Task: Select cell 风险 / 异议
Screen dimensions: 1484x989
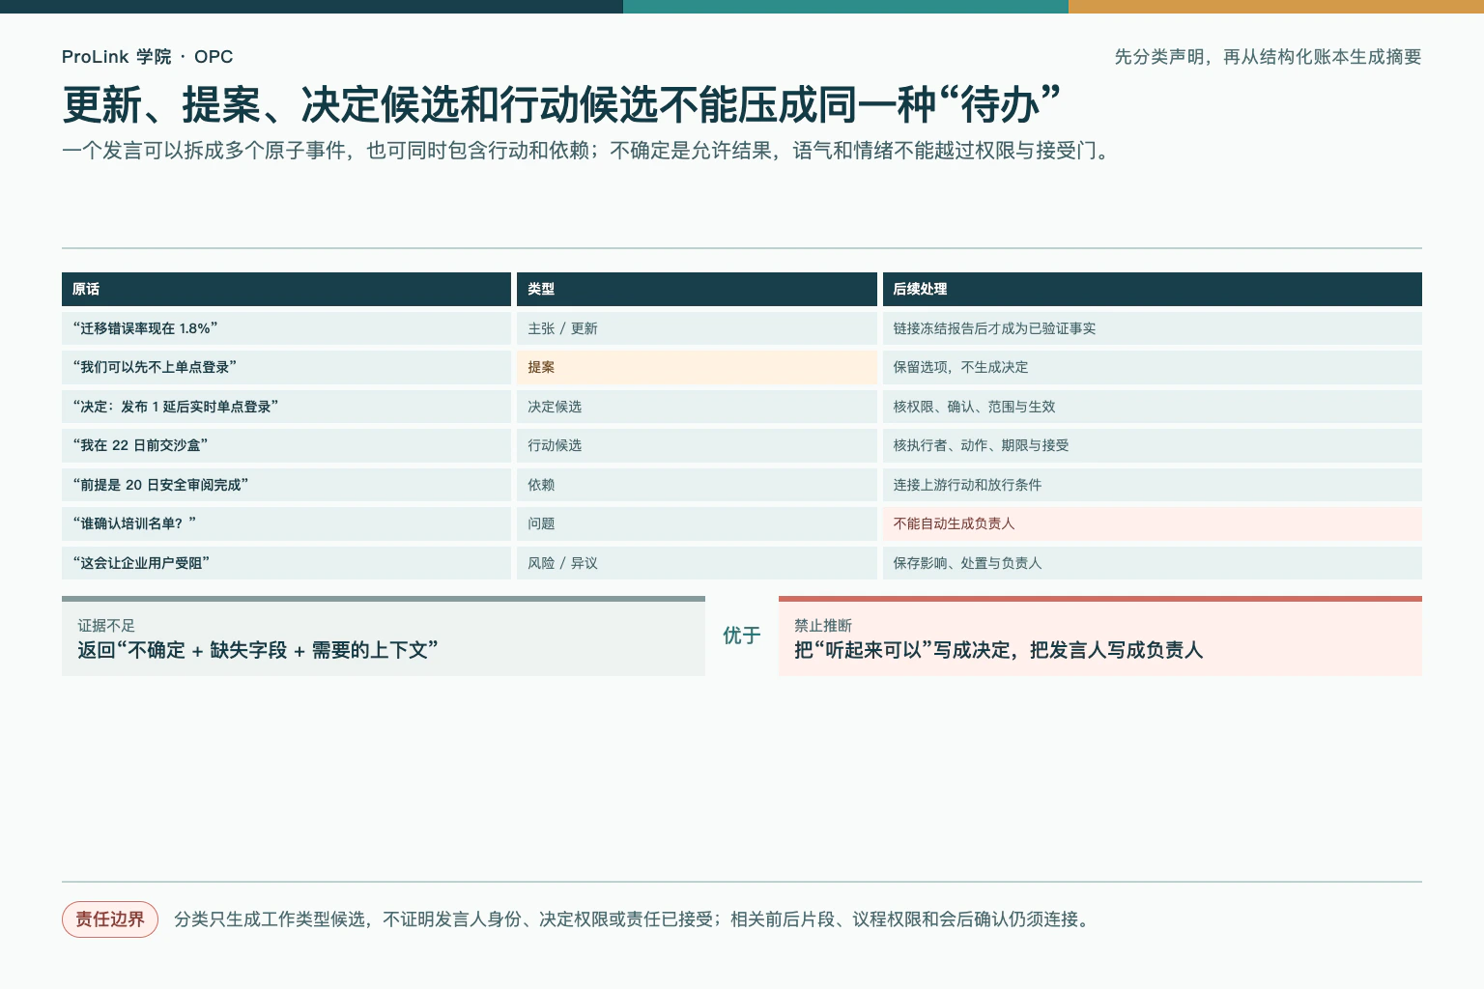Action: click(697, 563)
